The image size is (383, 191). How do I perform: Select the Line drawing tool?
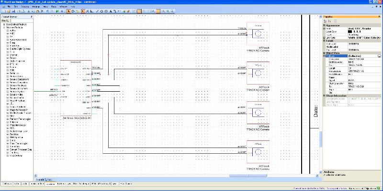98,11
